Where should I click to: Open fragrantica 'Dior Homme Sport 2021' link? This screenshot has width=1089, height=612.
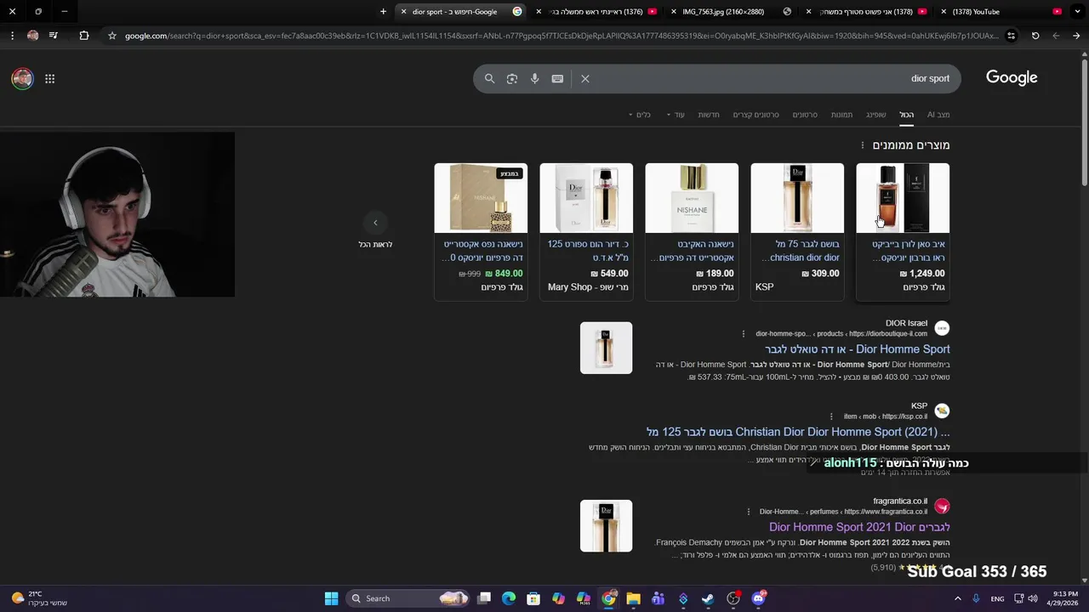tap(859, 527)
